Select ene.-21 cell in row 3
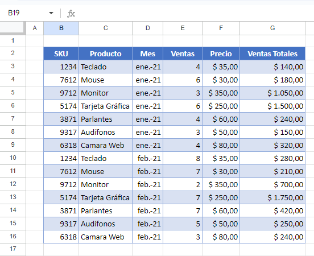This screenshot has height=256, width=314. tap(147, 67)
